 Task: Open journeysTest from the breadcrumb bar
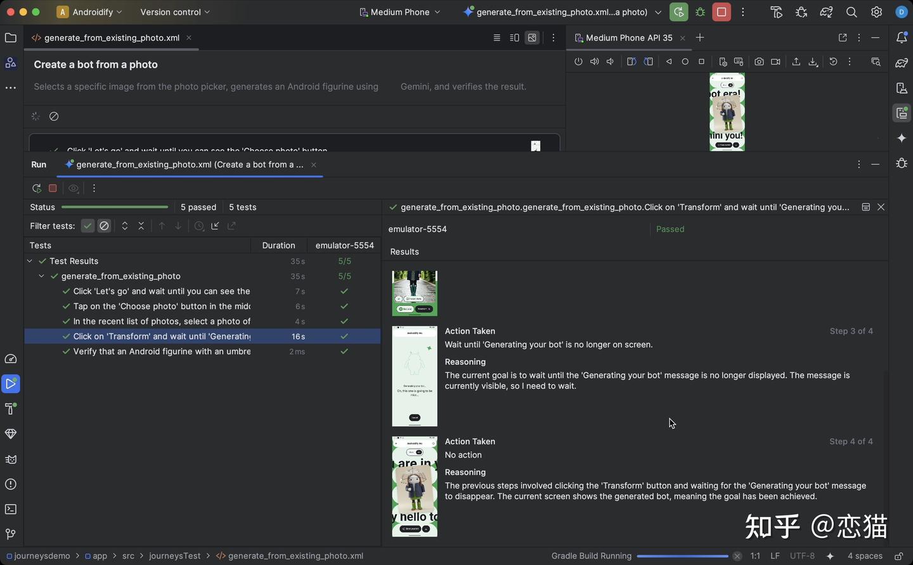tap(174, 555)
